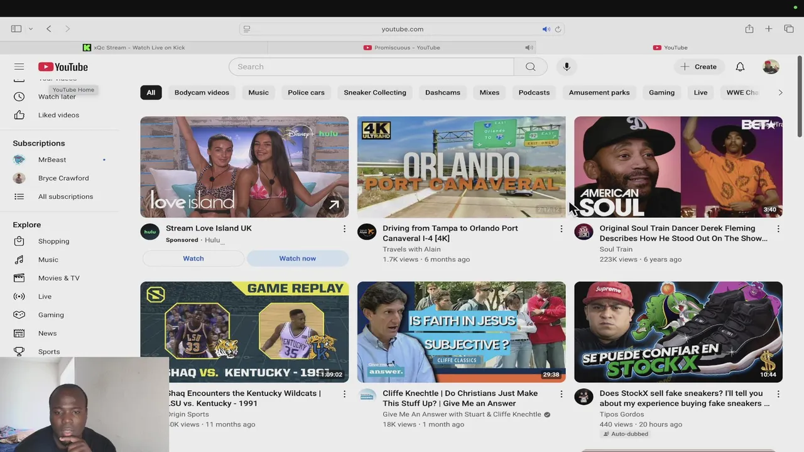Open the account avatar menu

[771, 67]
